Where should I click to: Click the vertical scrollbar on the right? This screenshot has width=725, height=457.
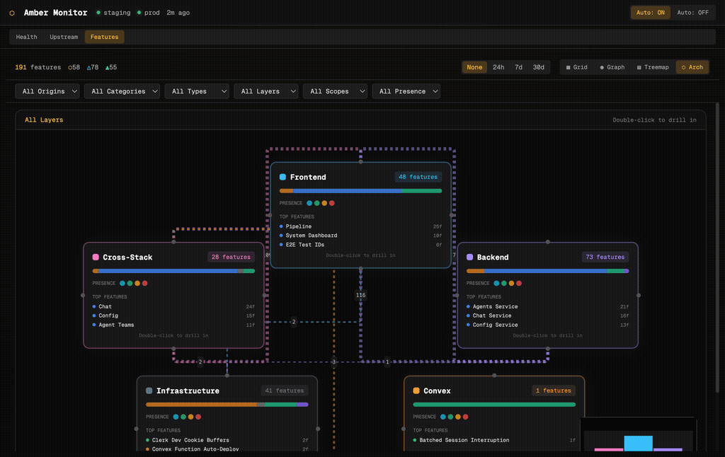coord(717,247)
